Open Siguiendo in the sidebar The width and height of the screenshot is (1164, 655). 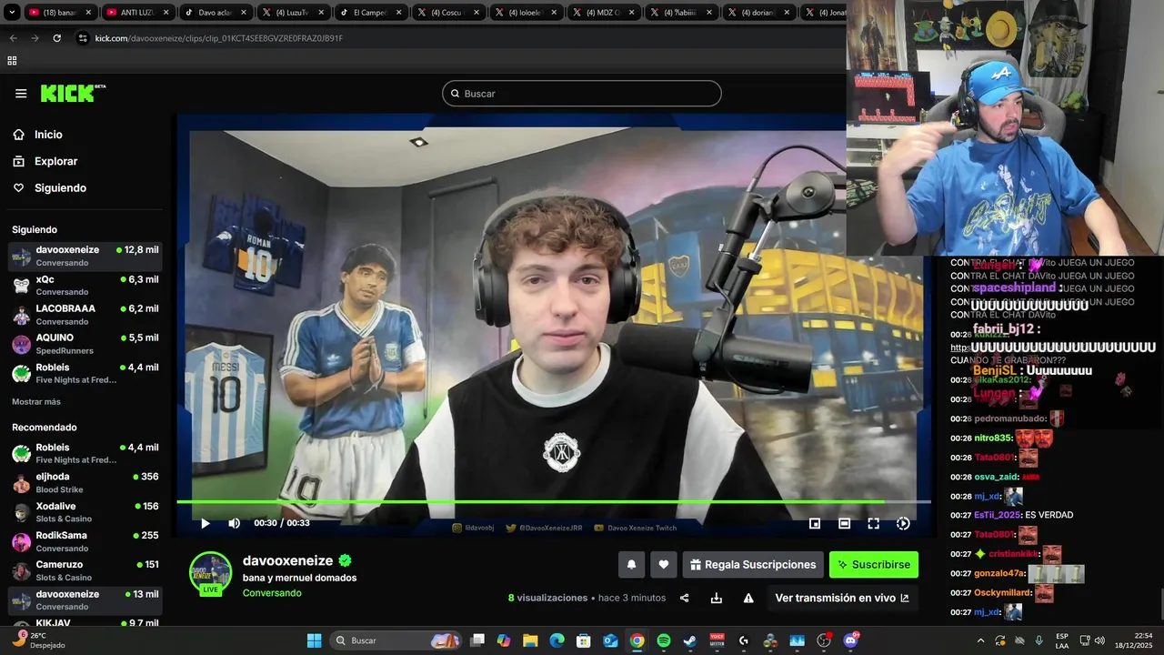[60, 188]
